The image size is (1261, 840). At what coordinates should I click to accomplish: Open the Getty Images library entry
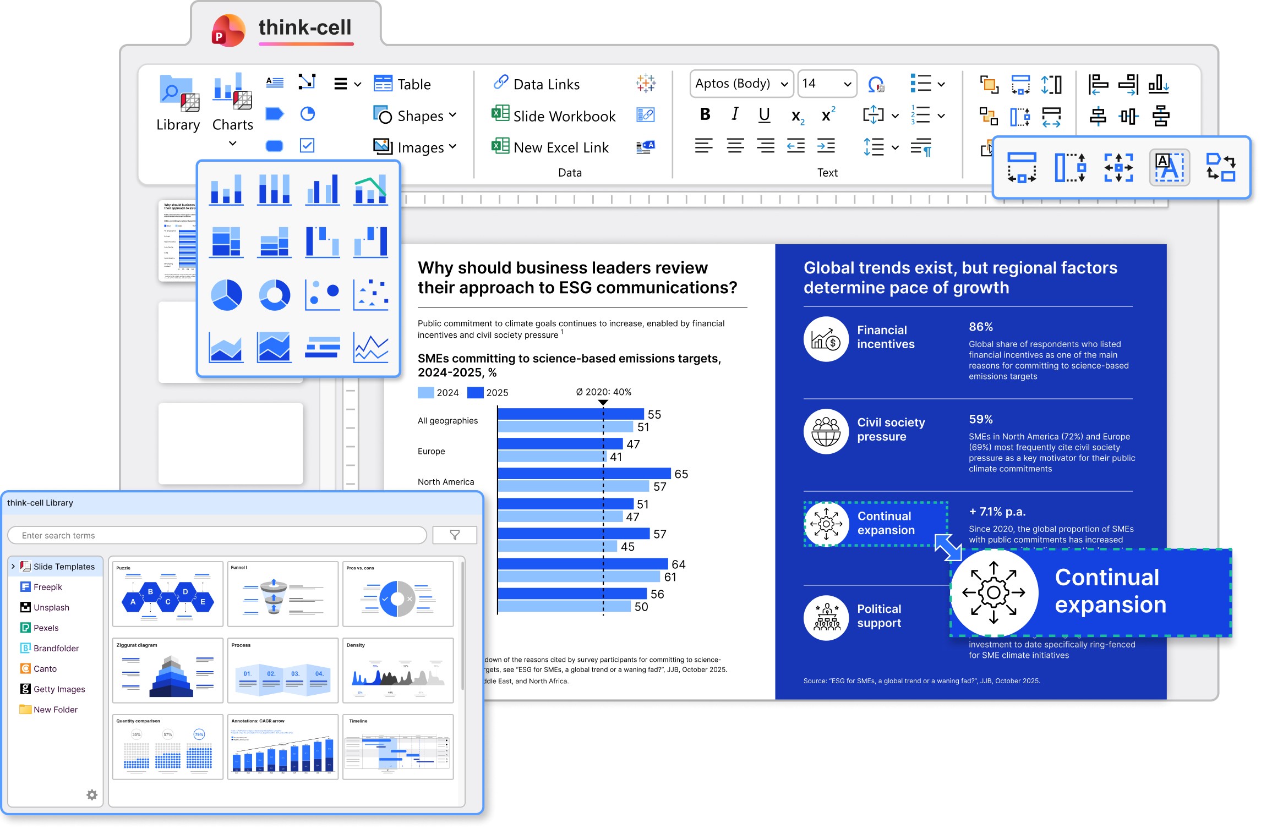(59, 689)
